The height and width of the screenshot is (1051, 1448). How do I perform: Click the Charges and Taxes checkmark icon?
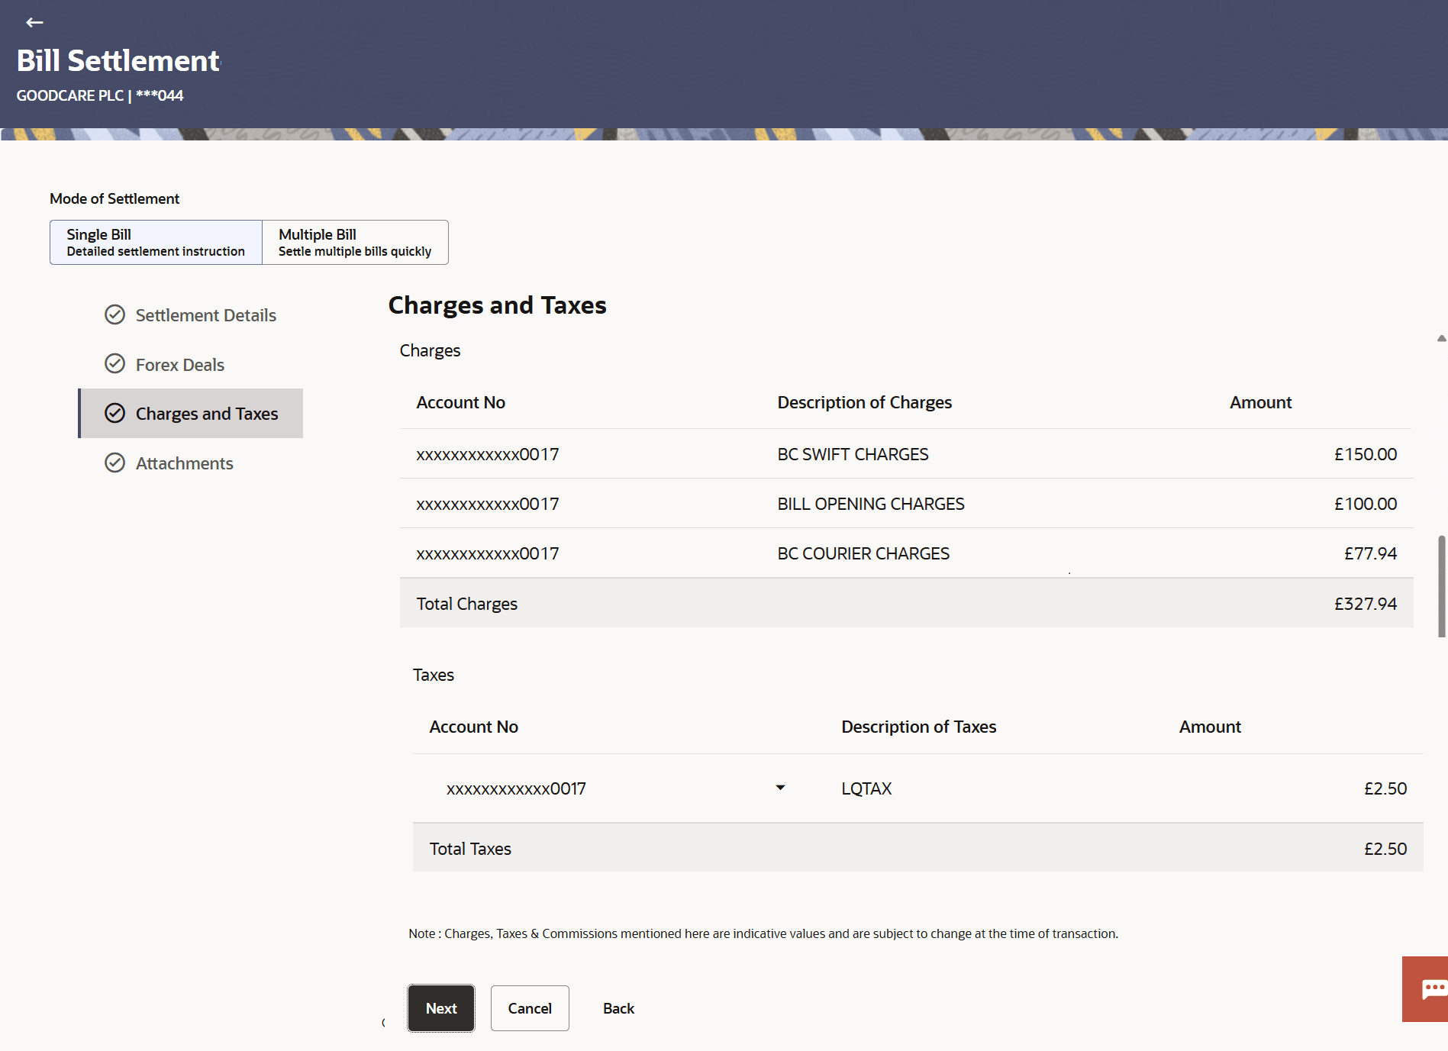(x=114, y=414)
